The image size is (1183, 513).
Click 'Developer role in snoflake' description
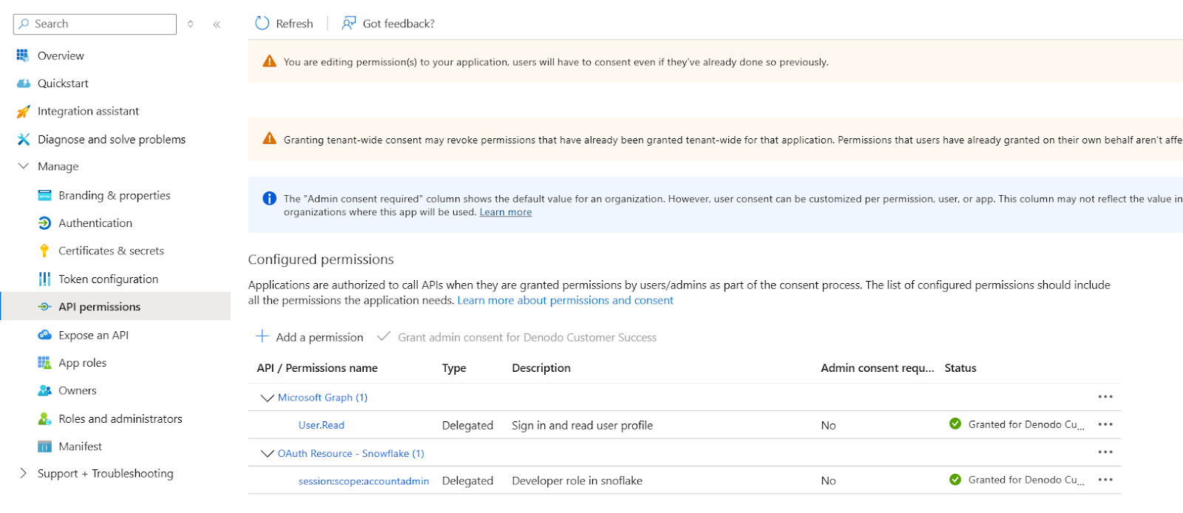click(x=577, y=481)
